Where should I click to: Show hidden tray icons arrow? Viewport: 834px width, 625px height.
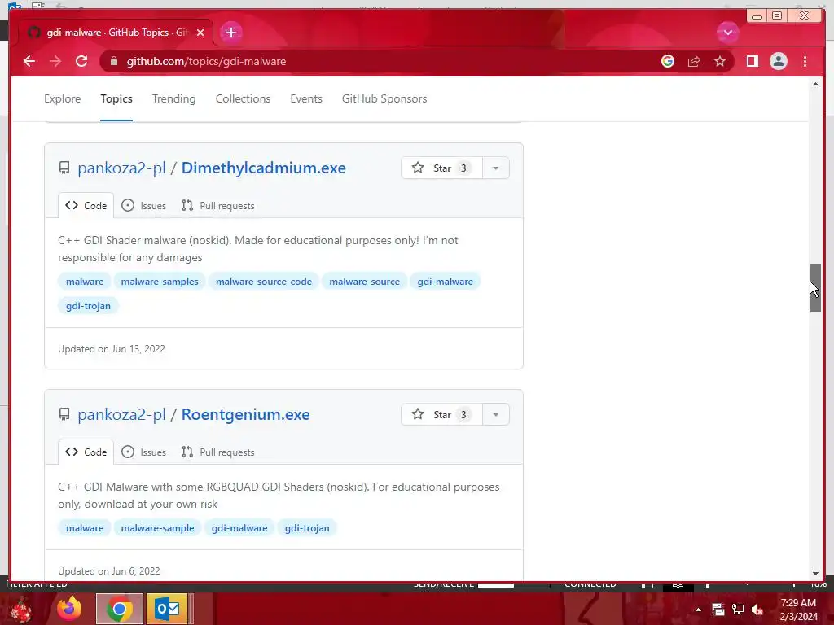click(x=698, y=610)
